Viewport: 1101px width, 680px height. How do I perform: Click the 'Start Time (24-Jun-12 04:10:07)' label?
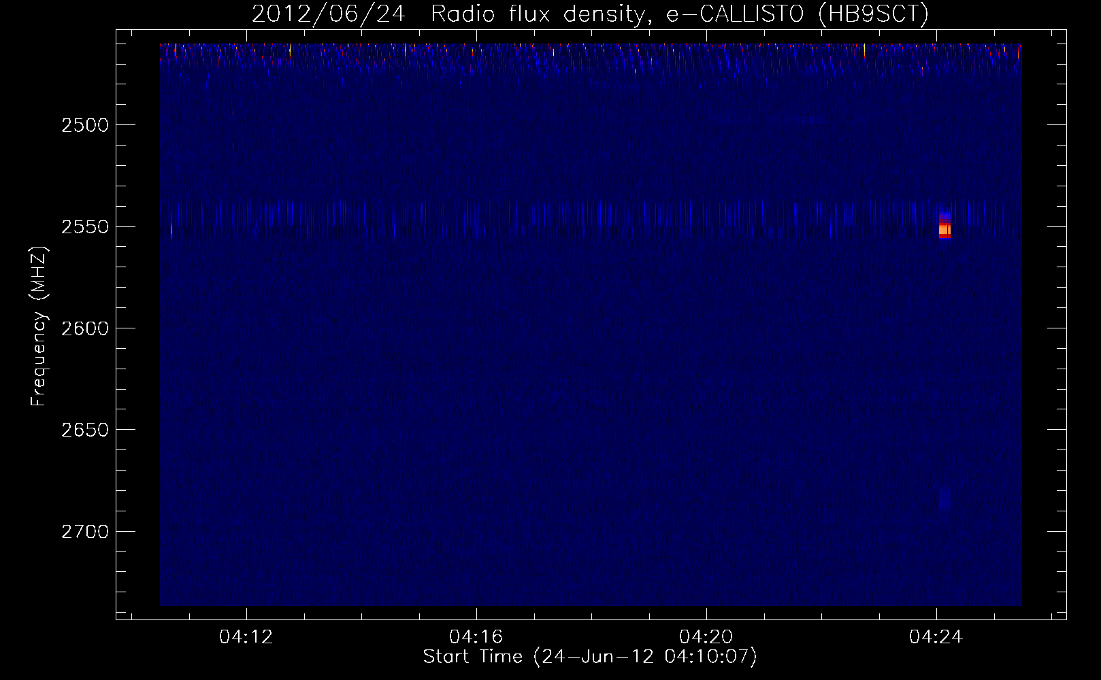pos(589,657)
